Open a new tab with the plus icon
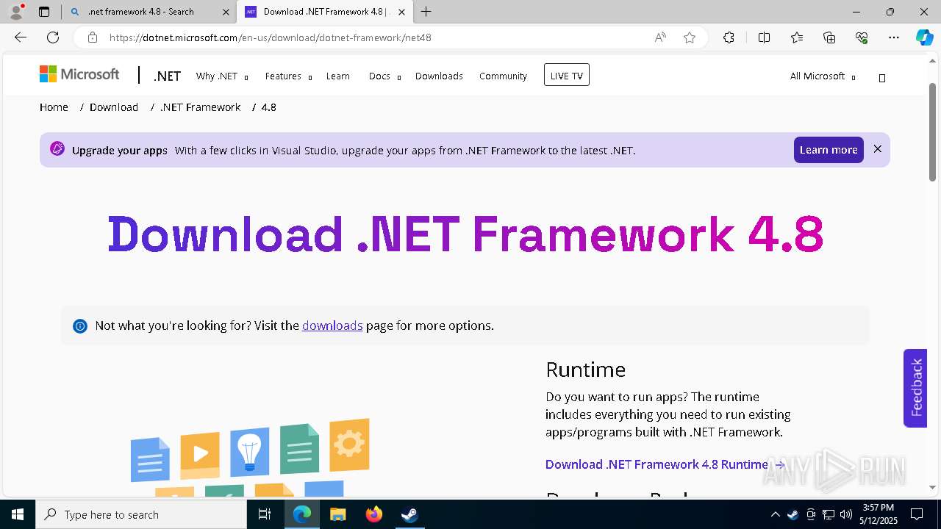The image size is (941, 529). [x=426, y=12]
